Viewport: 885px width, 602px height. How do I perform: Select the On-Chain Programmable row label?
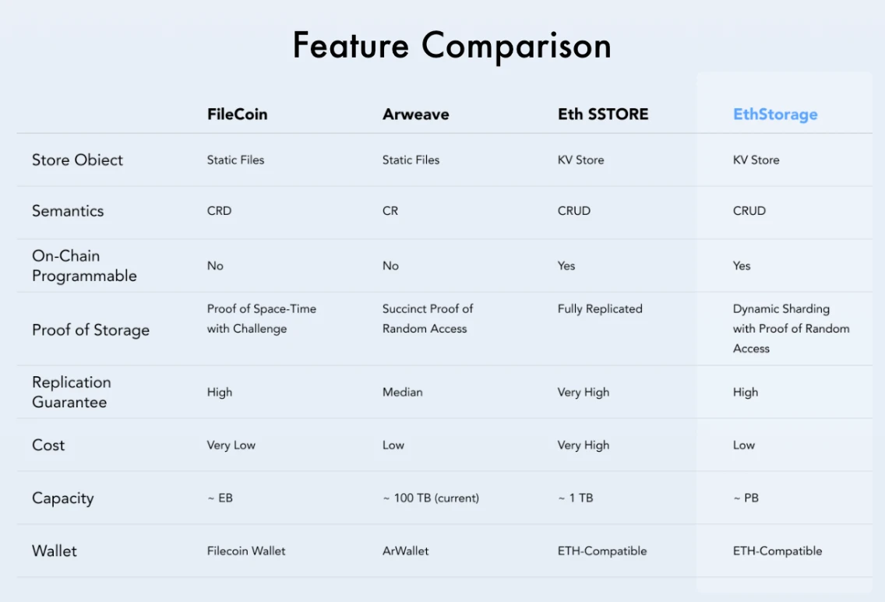(84, 266)
